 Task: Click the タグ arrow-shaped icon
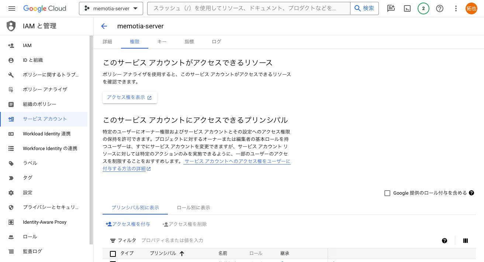[11, 178]
